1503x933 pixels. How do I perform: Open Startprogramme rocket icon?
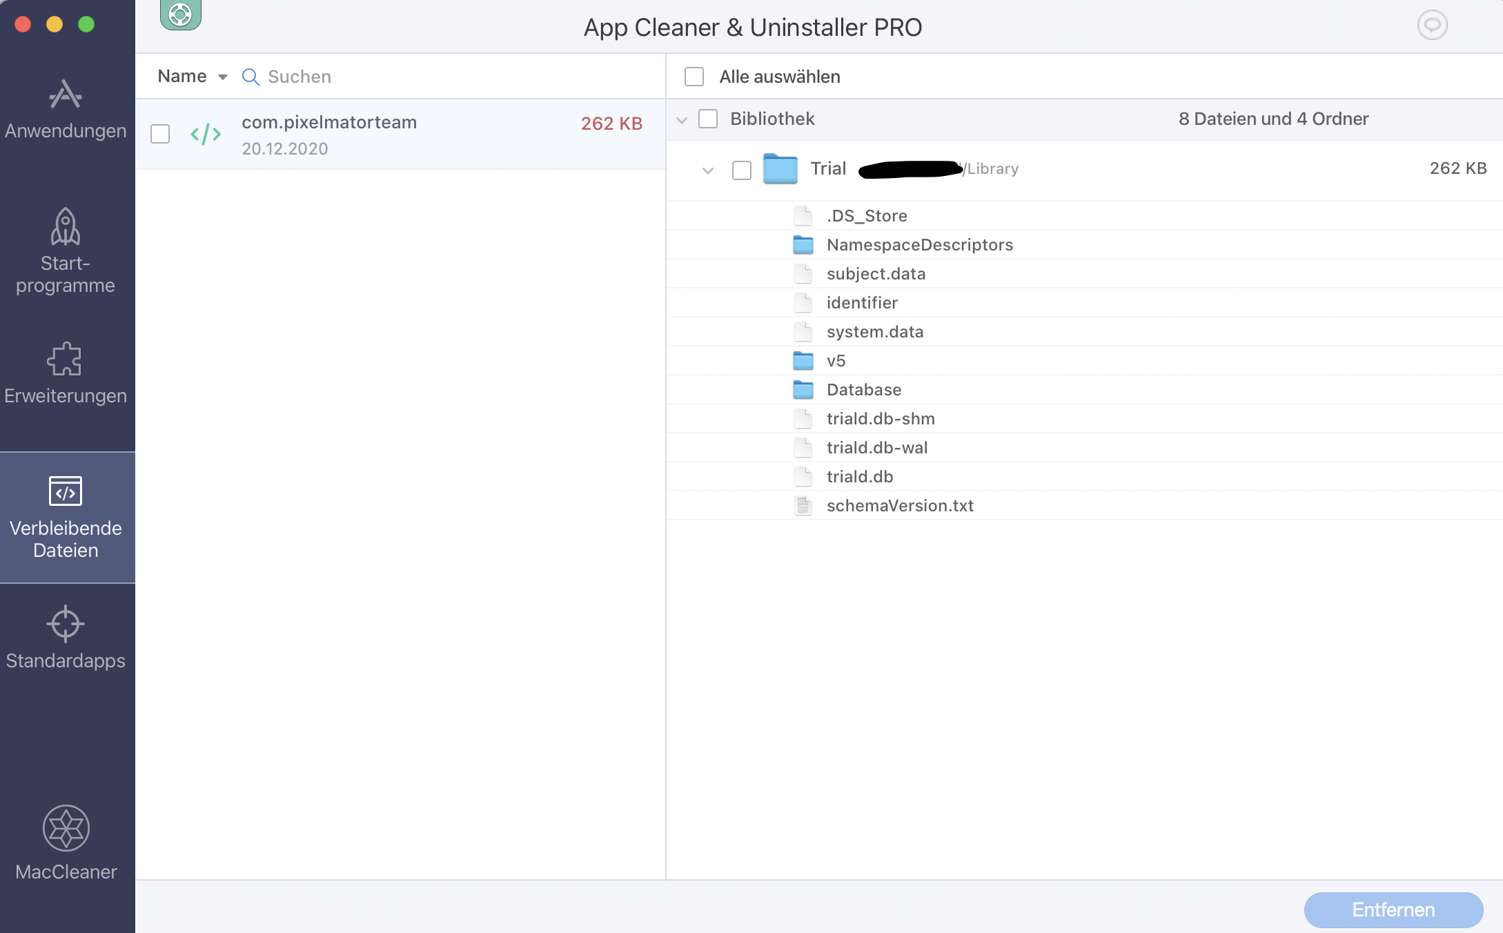coord(66,228)
